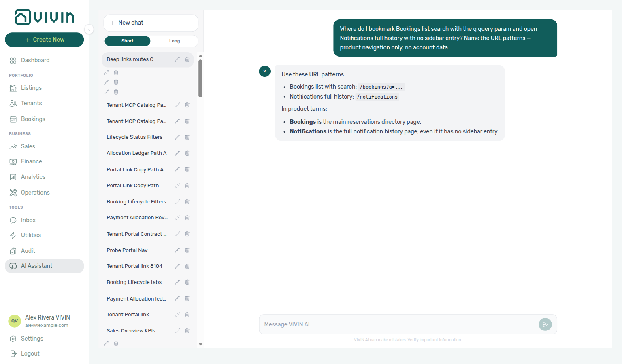
Task: Click the user avatar badge
Action: click(x=15, y=321)
